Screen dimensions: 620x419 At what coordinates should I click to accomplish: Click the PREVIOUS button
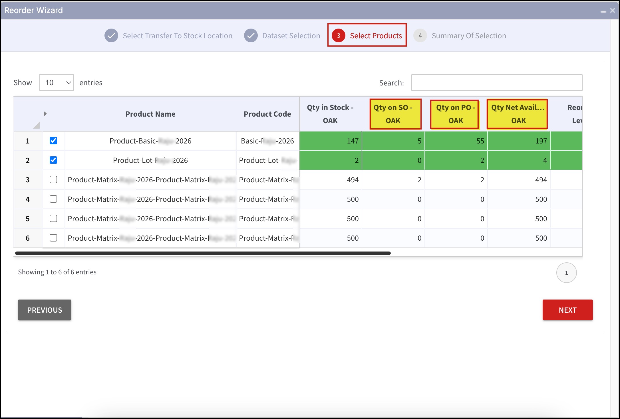pyautogui.click(x=45, y=310)
